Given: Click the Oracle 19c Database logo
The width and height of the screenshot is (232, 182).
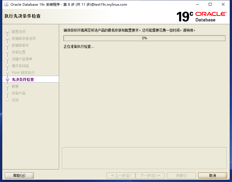Looking at the screenshot, I should click(x=201, y=17).
